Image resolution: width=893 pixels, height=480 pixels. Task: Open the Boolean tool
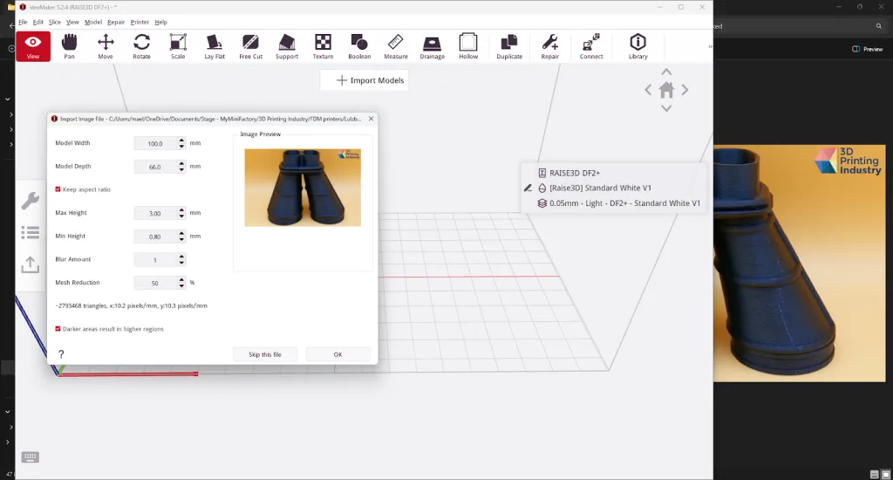[x=359, y=47]
